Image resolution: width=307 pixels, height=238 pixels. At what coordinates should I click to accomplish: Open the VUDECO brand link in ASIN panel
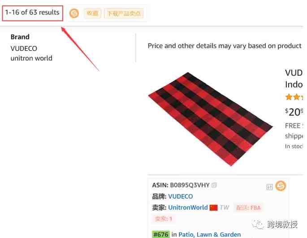180,196
